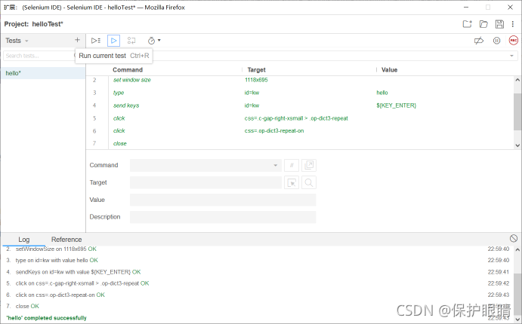Click target css=.op-dict3-repeat-on cell
Image resolution: width=522 pixels, height=324 pixels.
(x=274, y=131)
